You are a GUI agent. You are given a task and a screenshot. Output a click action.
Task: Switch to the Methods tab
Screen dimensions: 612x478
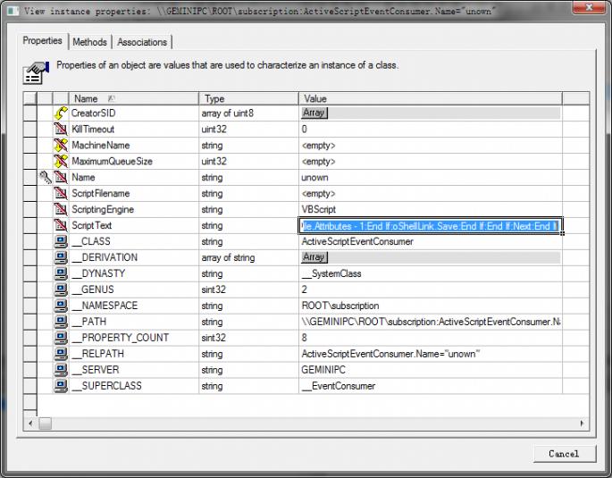[x=89, y=42]
